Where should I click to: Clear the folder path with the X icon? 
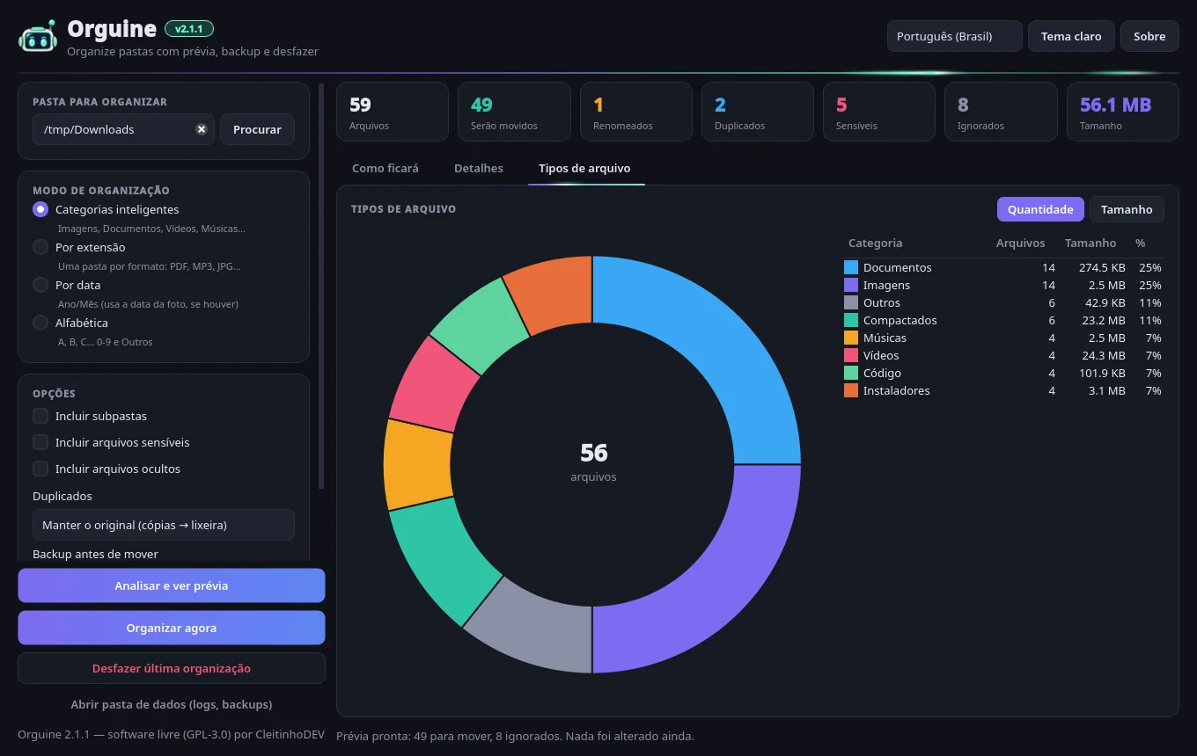[x=202, y=129]
